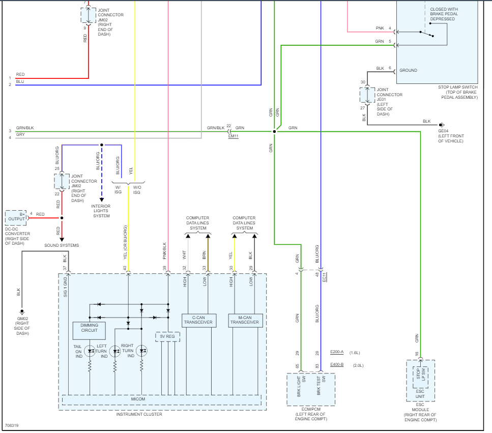Click the diagram number 706319
The height and width of the screenshot is (433, 492).
tap(12, 425)
